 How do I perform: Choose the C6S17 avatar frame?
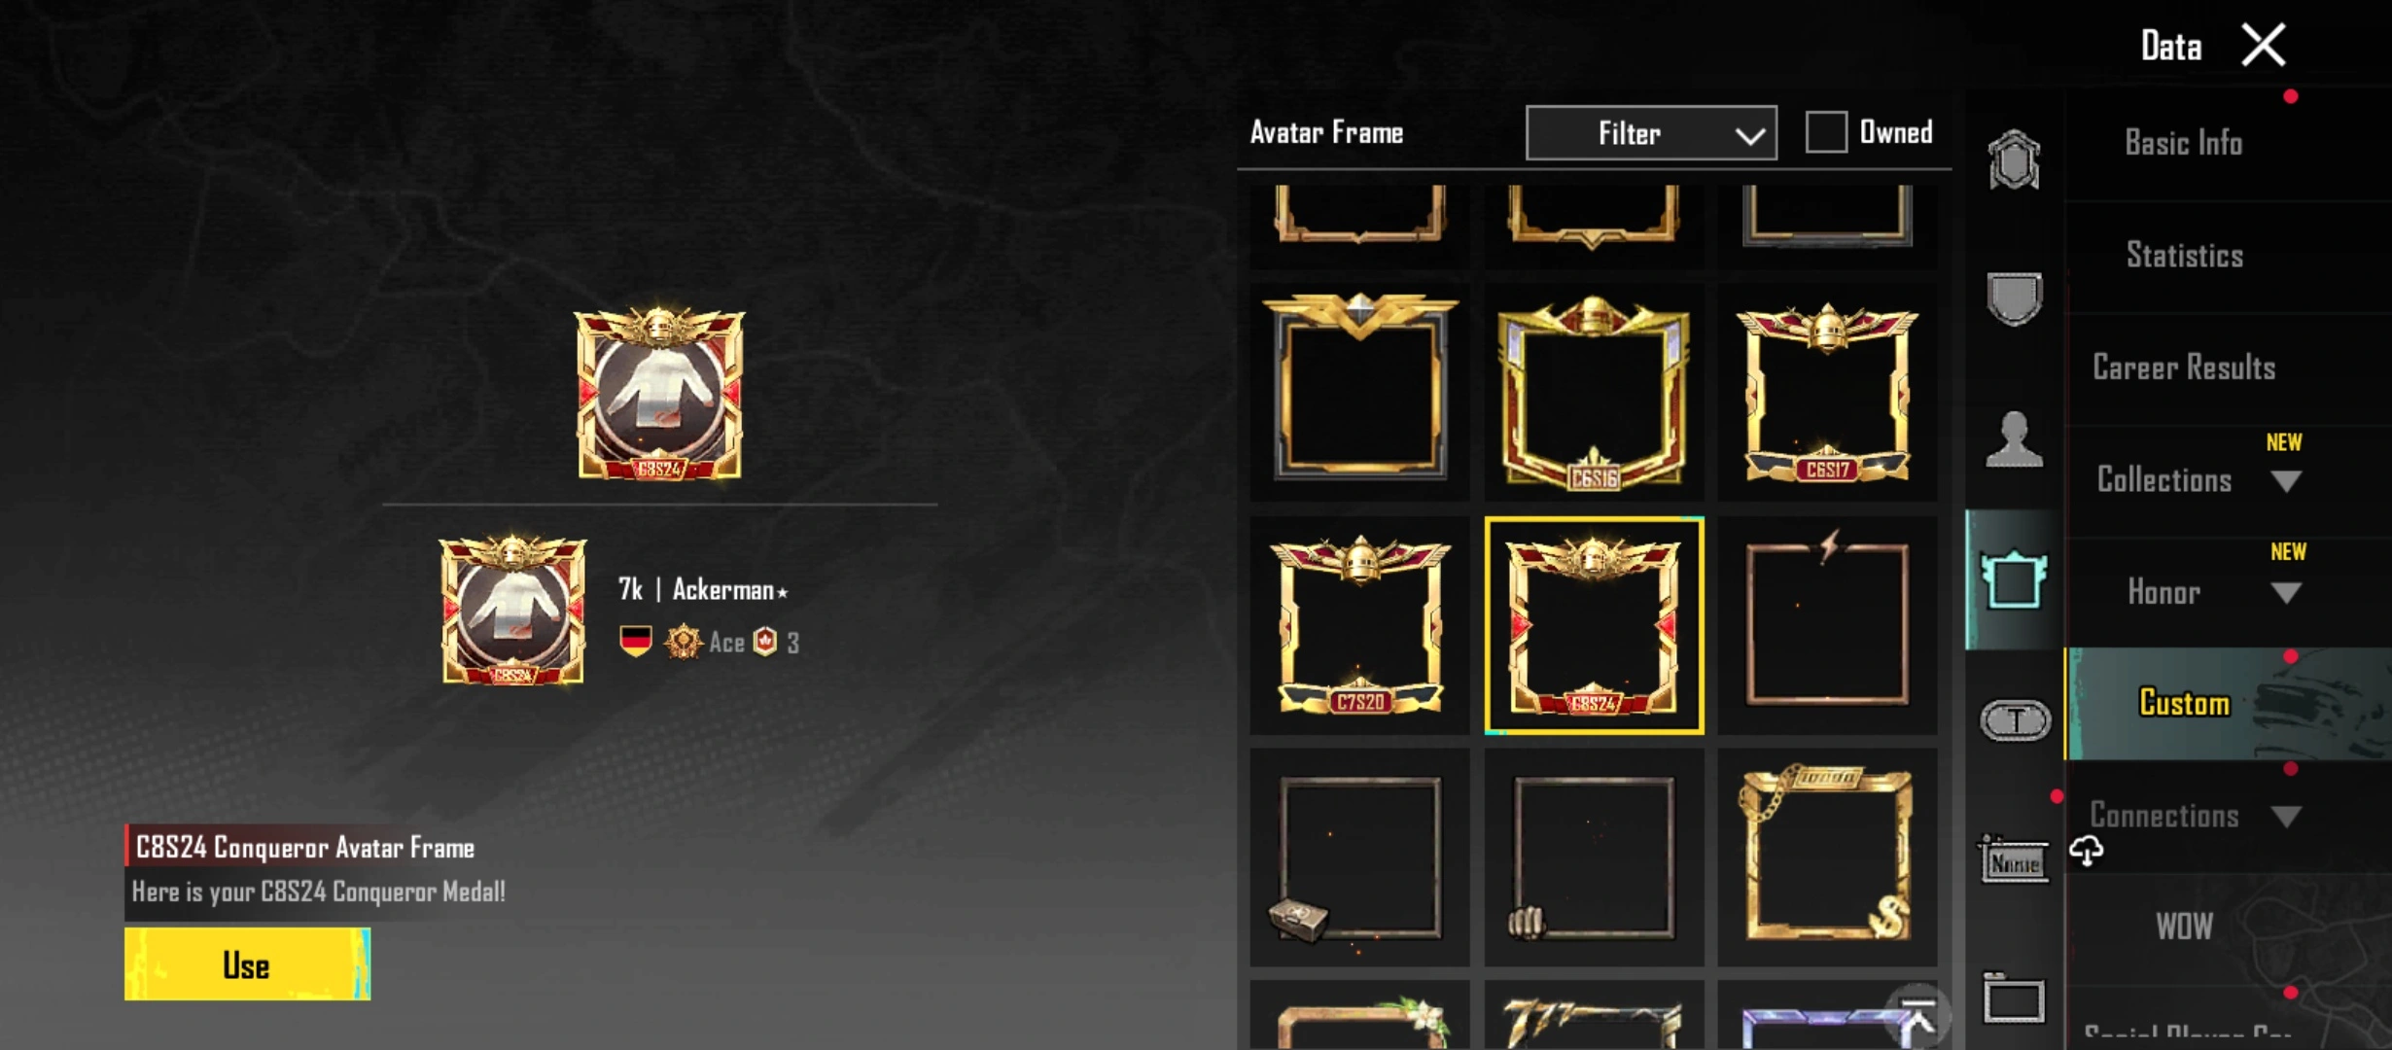click(1827, 392)
